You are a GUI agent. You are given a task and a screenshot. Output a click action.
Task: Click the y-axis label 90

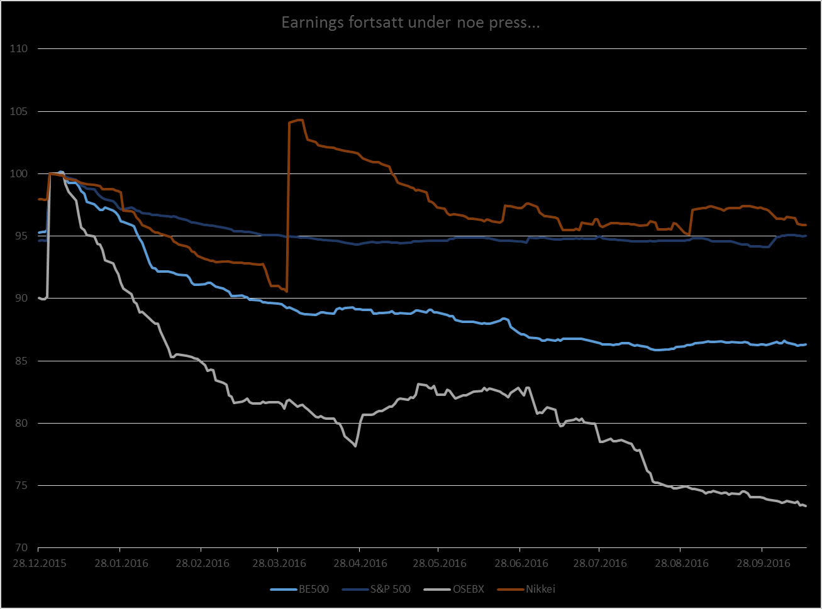coord(22,298)
